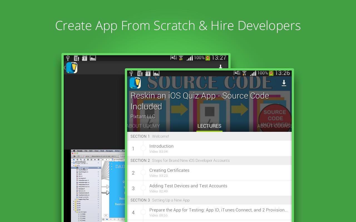The height and width of the screenshot is (222, 356).
Task: Toggle the completion circle next to Introduction
Action: point(144,149)
